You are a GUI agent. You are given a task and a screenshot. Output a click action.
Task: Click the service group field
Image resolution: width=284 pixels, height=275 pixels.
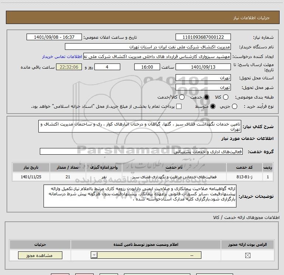click(x=141, y=151)
